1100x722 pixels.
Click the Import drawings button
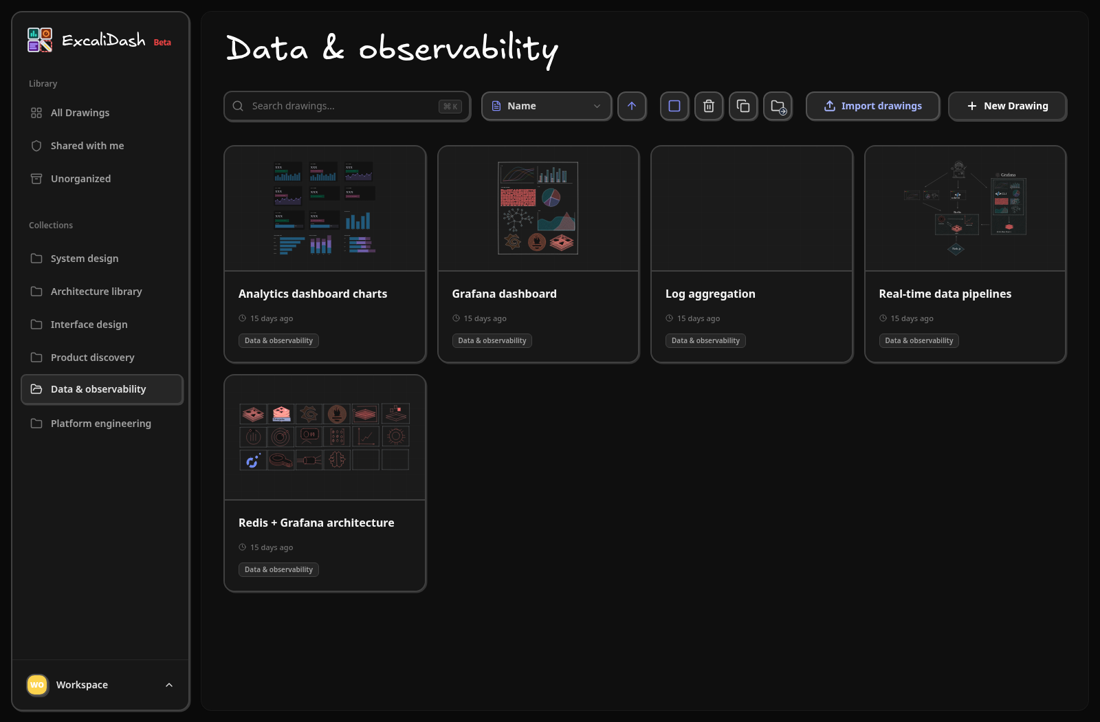pyautogui.click(x=872, y=106)
